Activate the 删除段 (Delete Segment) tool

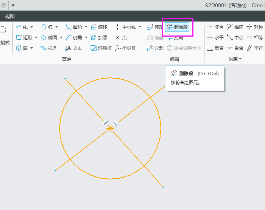pos(177,27)
